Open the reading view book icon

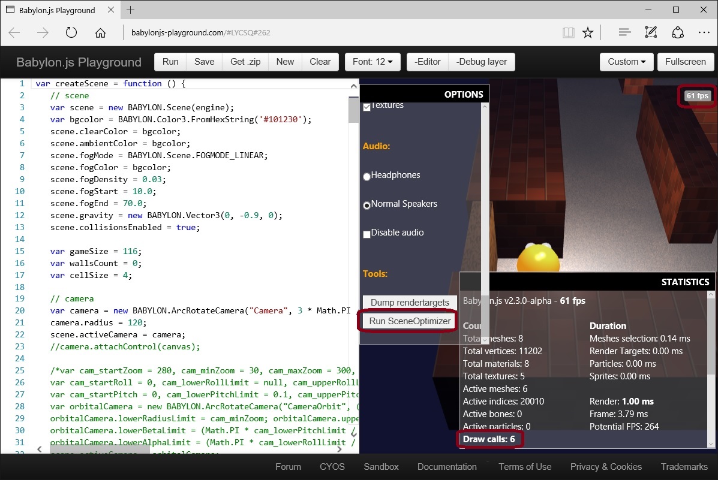tap(568, 32)
